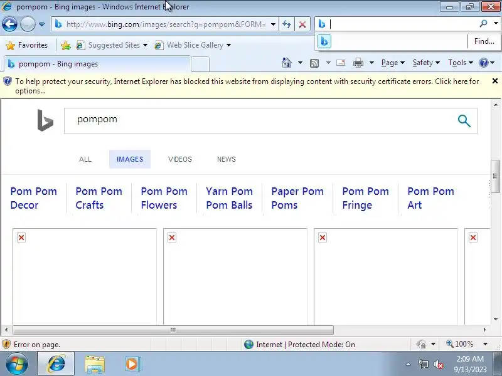Open the Page menu
This screenshot has height=376, width=502.
pyautogui.click(x=393, y=63)
